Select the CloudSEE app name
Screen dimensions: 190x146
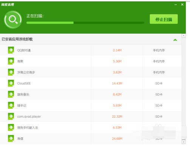click(x=24, y=83)
